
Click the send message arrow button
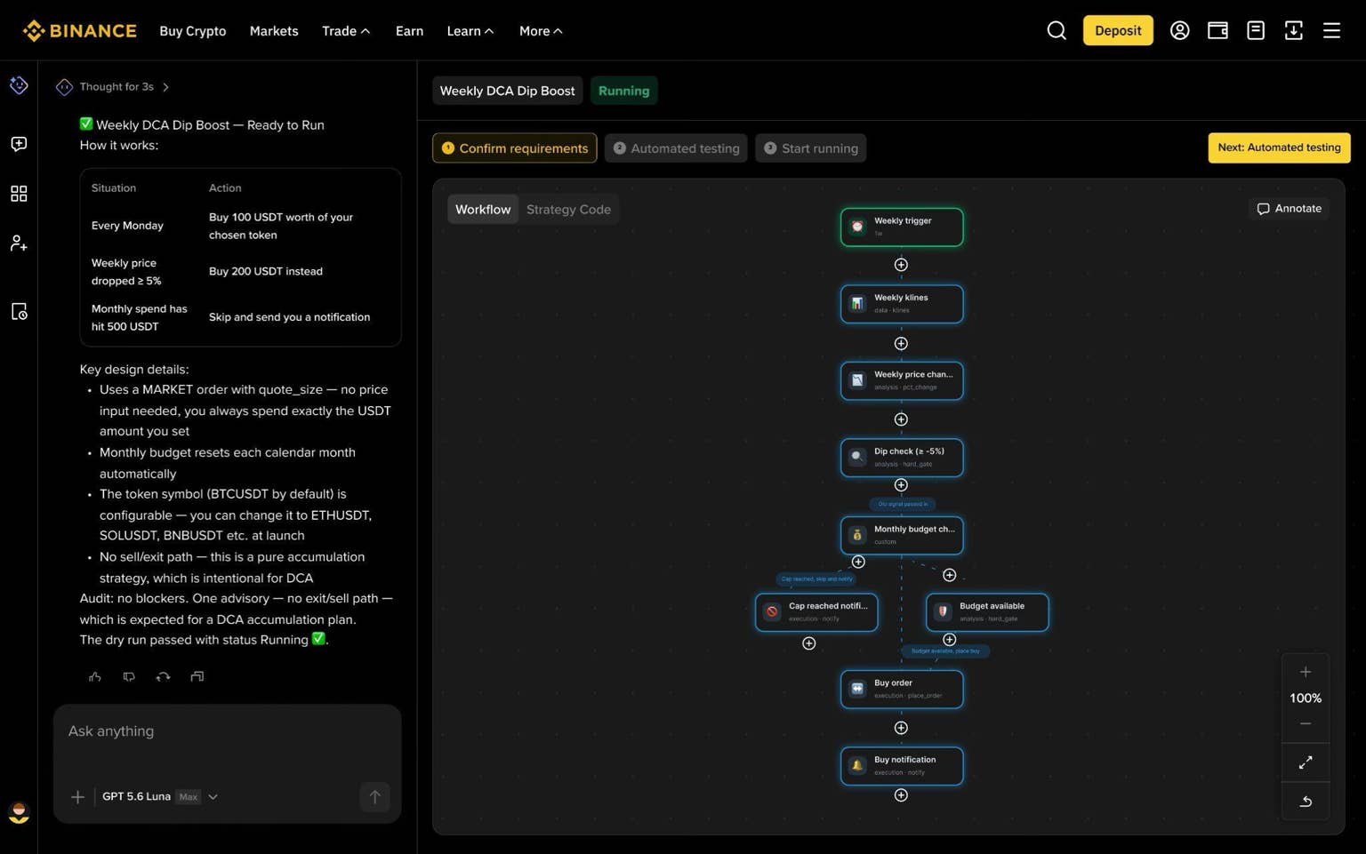coord(374,797)
